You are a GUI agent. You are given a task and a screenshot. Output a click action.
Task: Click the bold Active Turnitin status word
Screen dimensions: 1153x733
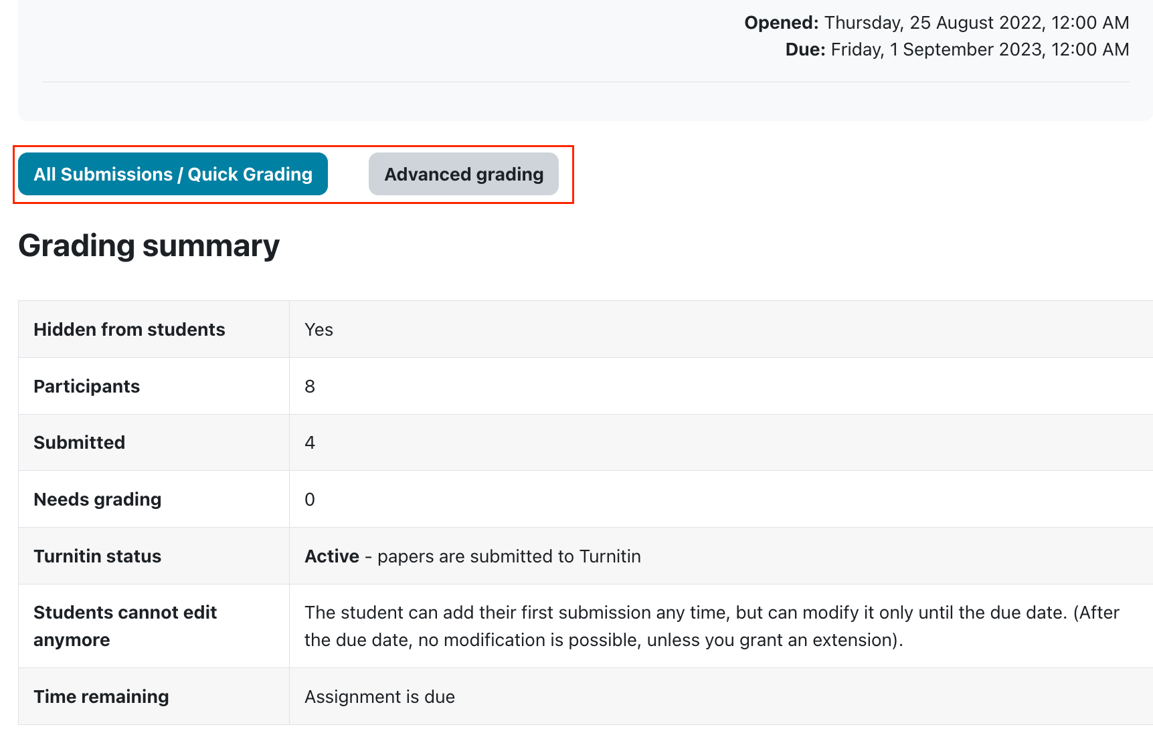tap(332, 556)
